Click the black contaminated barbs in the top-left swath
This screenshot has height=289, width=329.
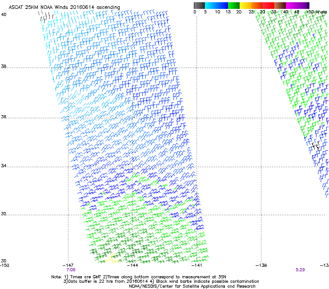[x=46, y=17]
